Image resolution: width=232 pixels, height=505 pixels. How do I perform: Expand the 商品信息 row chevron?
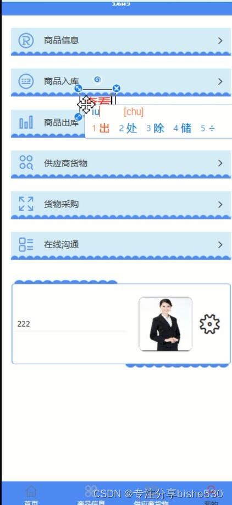tap(220, 41)
